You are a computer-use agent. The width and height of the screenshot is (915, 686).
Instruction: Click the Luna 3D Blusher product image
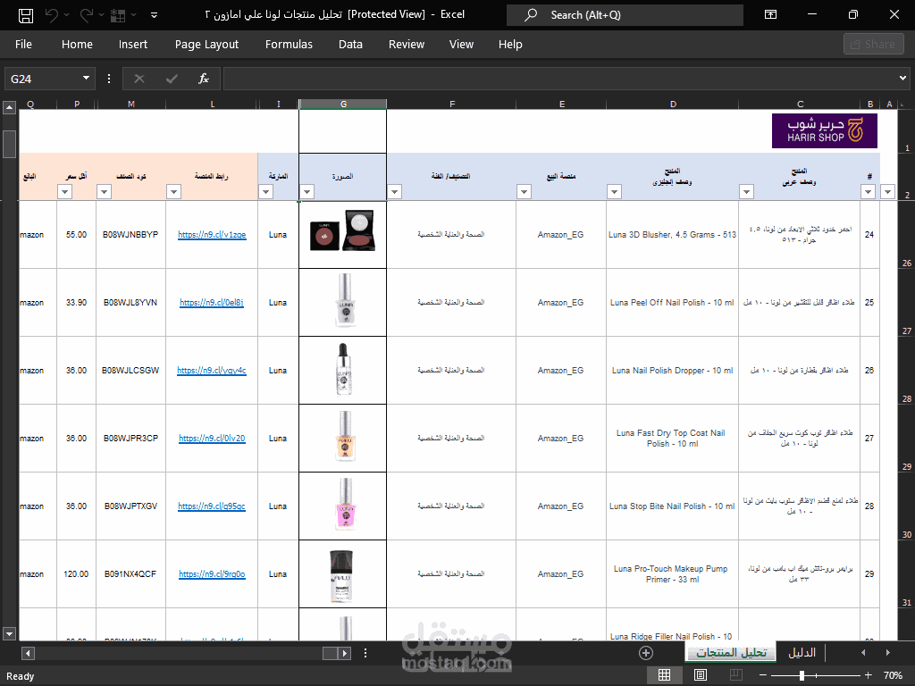[342, 231]
